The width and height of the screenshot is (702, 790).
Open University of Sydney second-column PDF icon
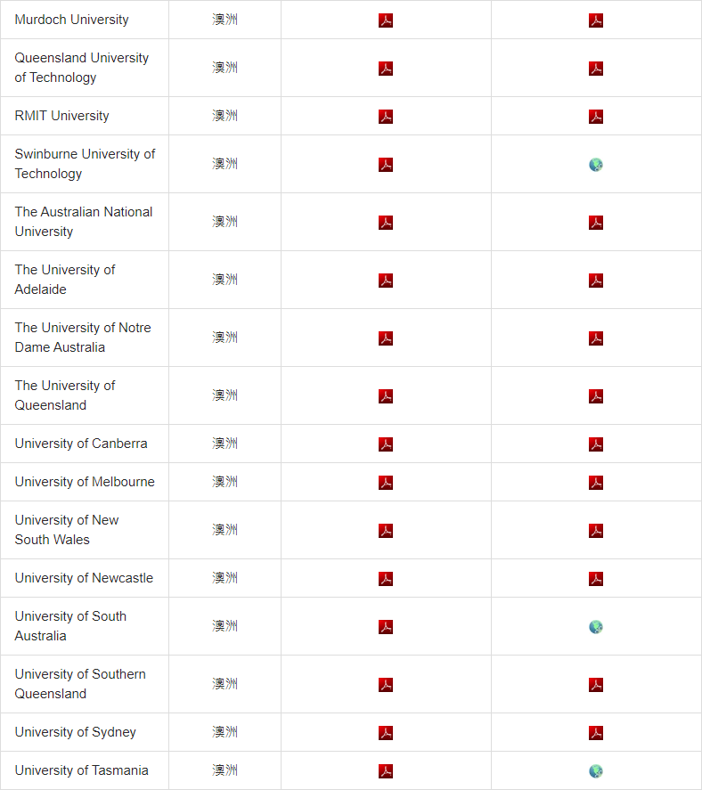pyautogui.click(x=596, y=733)
